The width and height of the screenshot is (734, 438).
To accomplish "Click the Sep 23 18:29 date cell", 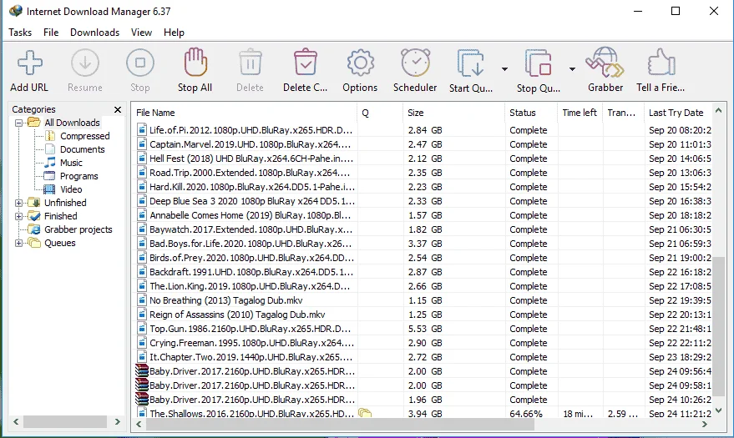I will tap(680, 357).
